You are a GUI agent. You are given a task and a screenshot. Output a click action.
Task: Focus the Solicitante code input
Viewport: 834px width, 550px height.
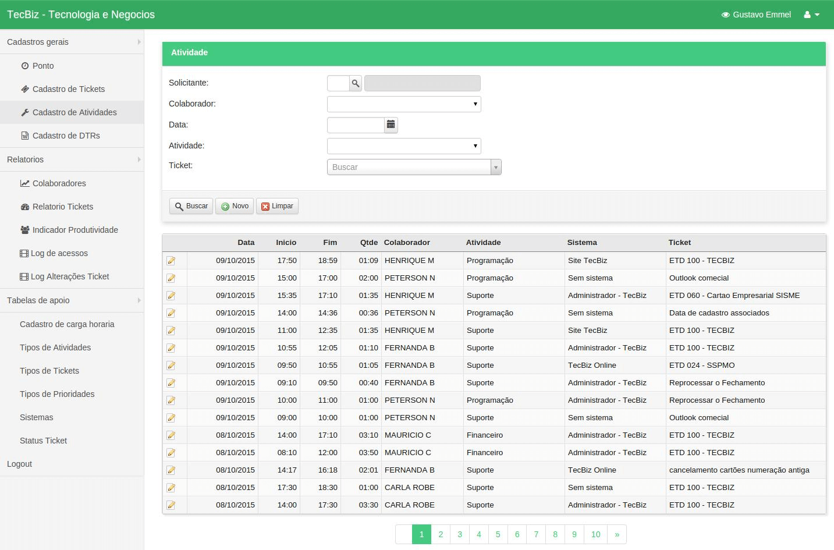pos(338,83)
